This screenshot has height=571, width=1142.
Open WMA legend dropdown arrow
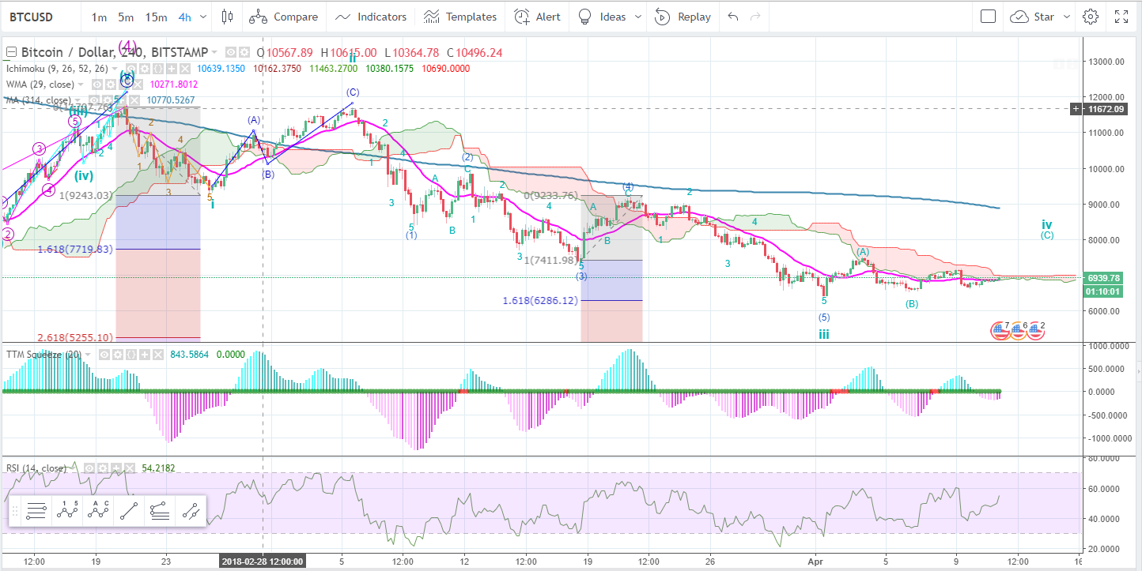click(81, 85)
